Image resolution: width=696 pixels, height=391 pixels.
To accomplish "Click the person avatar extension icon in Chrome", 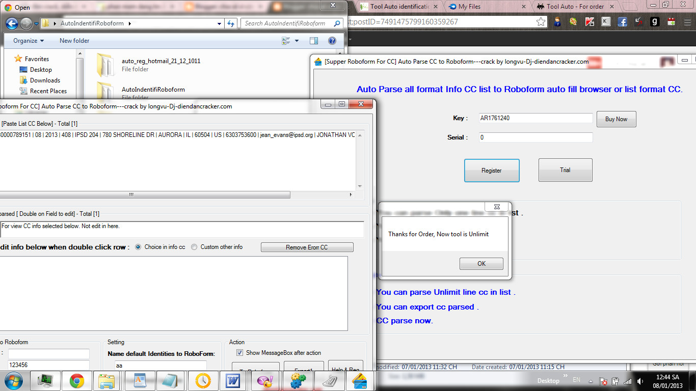I will 557,22.
